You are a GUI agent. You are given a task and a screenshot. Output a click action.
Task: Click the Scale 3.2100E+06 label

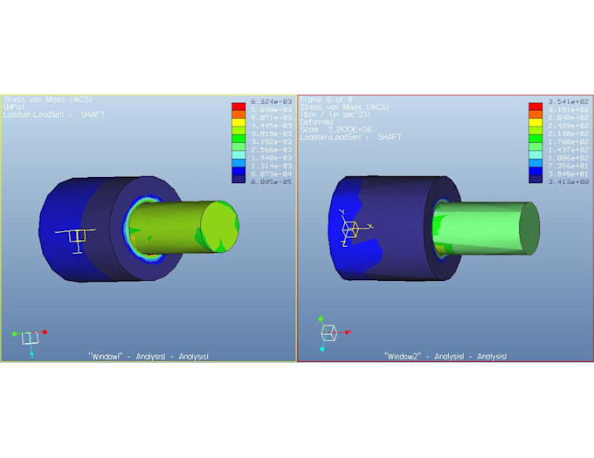[336, 129]
